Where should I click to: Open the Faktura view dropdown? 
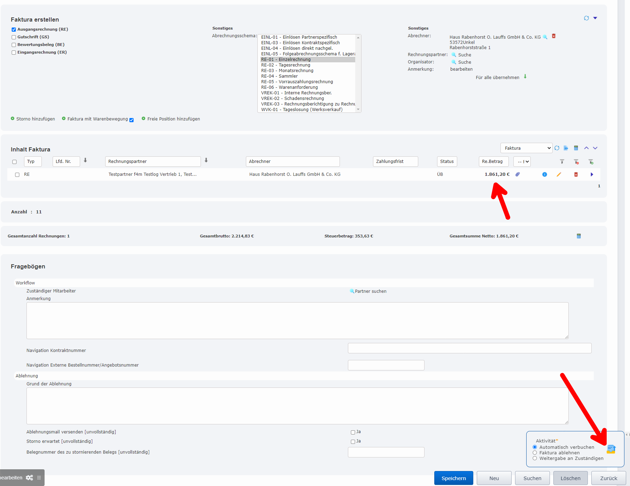pyautogui.click(x=526, y=148)
